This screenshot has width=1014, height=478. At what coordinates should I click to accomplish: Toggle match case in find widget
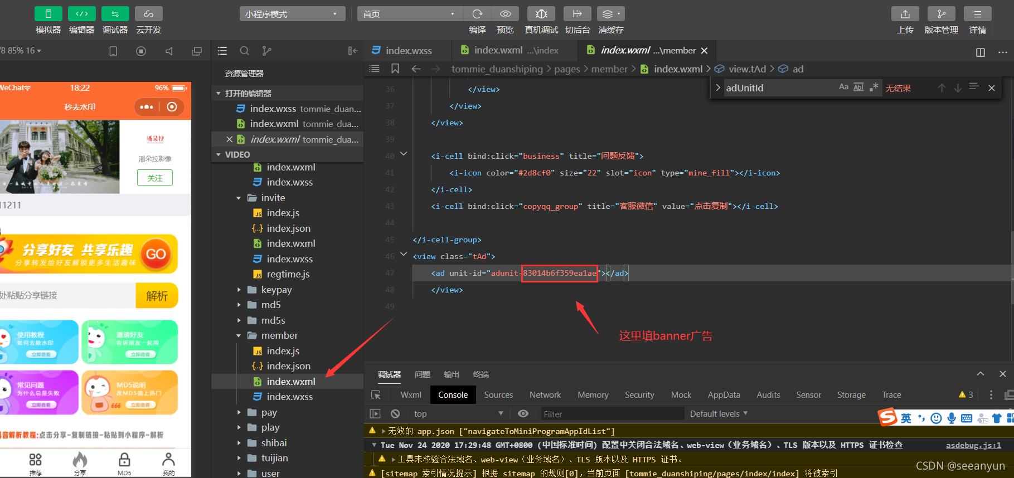(843, 87)
